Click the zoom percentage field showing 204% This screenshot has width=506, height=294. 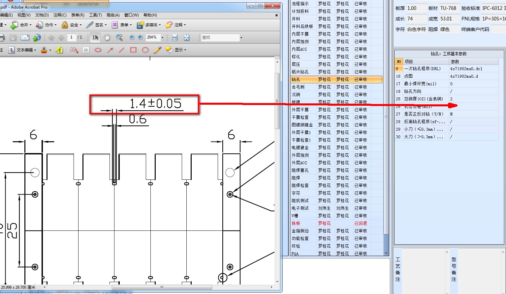tap(153, 38)
